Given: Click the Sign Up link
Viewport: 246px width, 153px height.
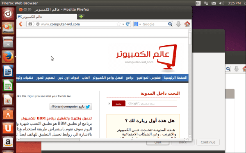Looking at the screenshot, I should pyautogui.click(x=32, y=96).
